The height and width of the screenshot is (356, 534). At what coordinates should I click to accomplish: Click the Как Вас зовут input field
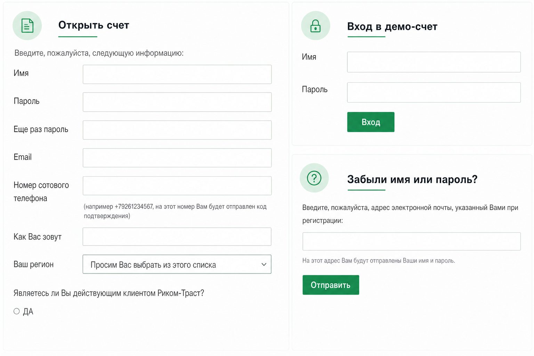point(177,237)
